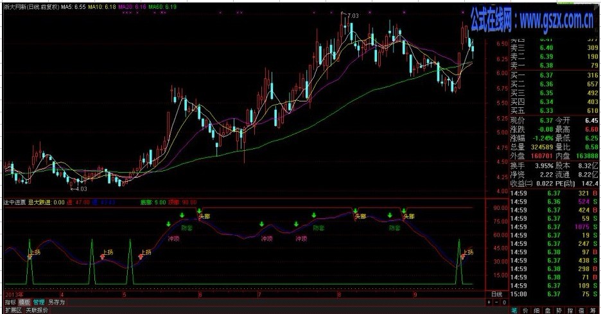Image resolution: width=601 pixels, height=314 pixels.
Task: Click the MA5: 6.55 indicator label
Action: pos(74,7)
